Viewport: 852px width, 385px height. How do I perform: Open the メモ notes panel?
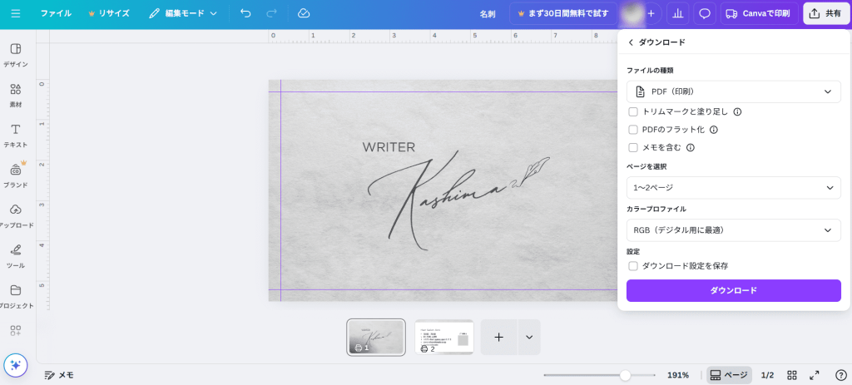[x=59, y=375]
